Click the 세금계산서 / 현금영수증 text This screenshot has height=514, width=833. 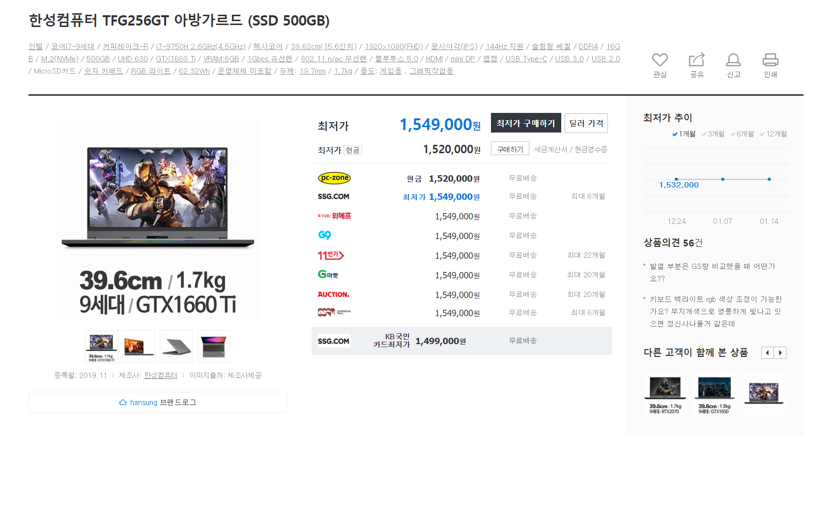(x=571, y=149)
